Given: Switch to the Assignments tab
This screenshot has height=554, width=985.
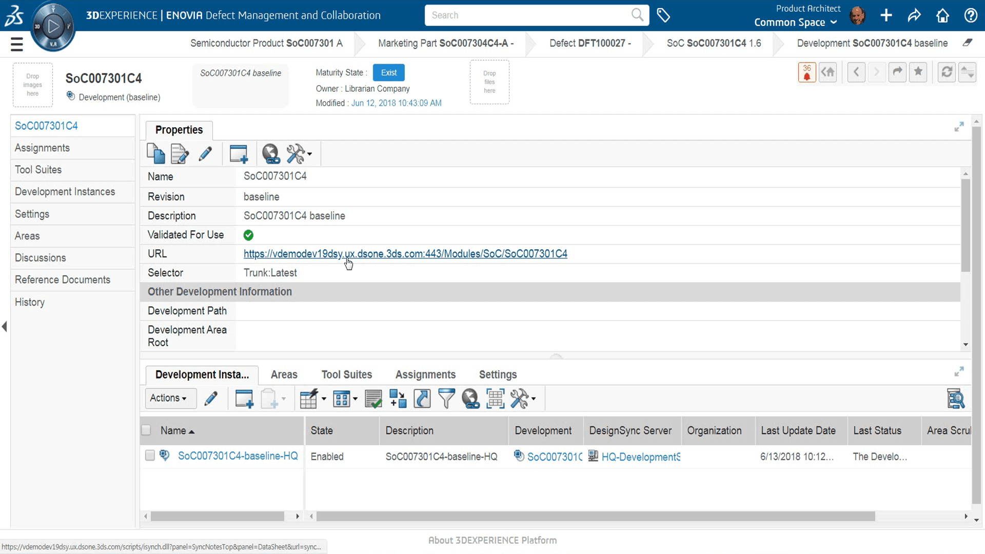Looking at the screenshot, I should [425, 374].
